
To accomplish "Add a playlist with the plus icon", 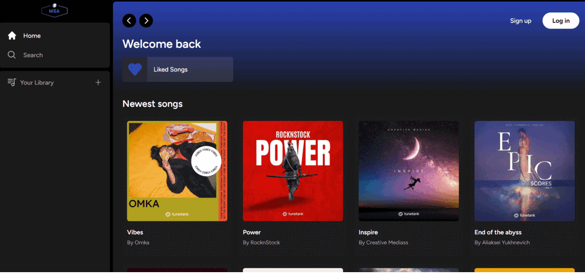I will (x=98, y=82).
